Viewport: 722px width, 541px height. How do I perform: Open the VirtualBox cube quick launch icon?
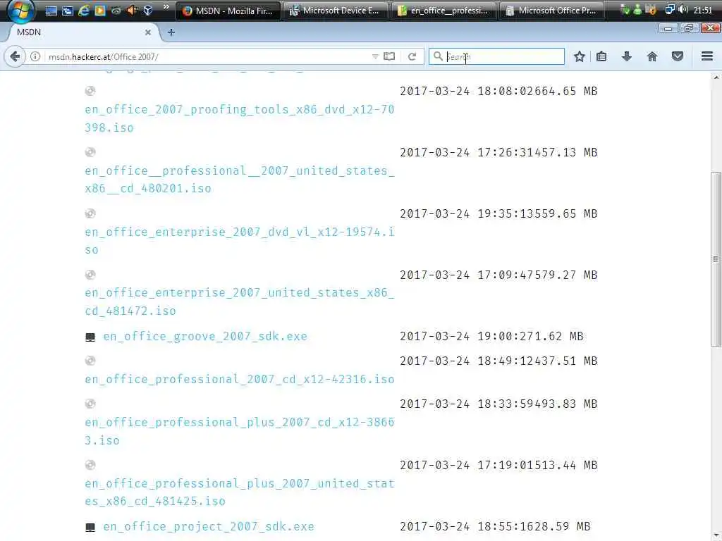coord(148,10)
